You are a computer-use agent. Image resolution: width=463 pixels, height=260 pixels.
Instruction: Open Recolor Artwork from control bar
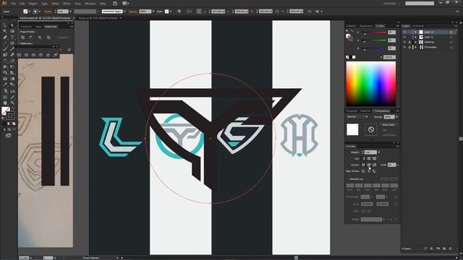(x=179, y=12)
